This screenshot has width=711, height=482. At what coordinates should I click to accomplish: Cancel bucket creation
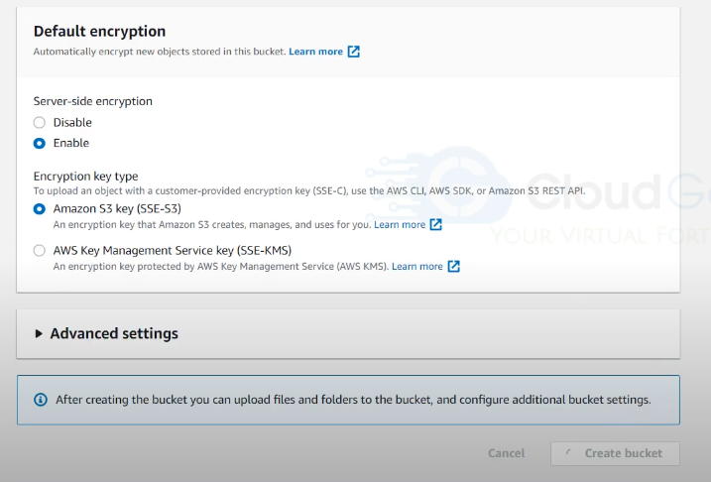coord(506,453)
